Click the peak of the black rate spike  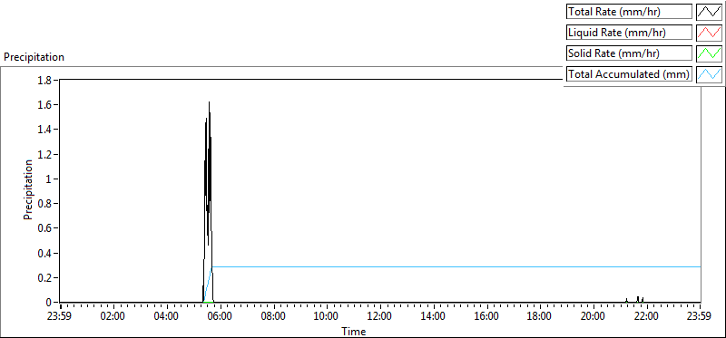209,102
